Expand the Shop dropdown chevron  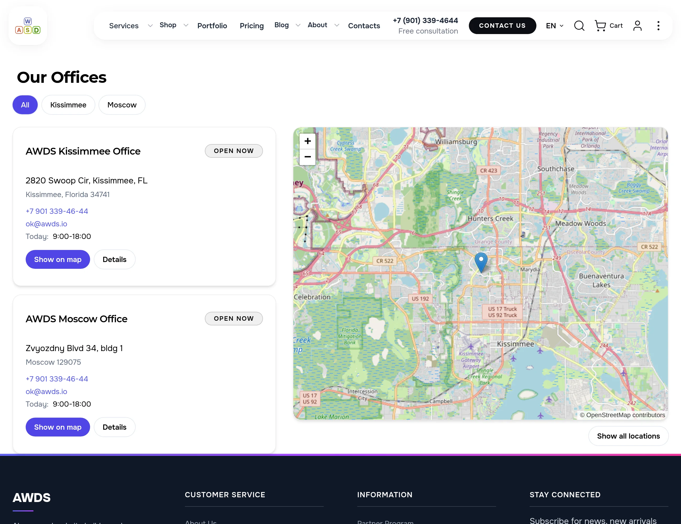pyautogui.click(x=186, y=25)
